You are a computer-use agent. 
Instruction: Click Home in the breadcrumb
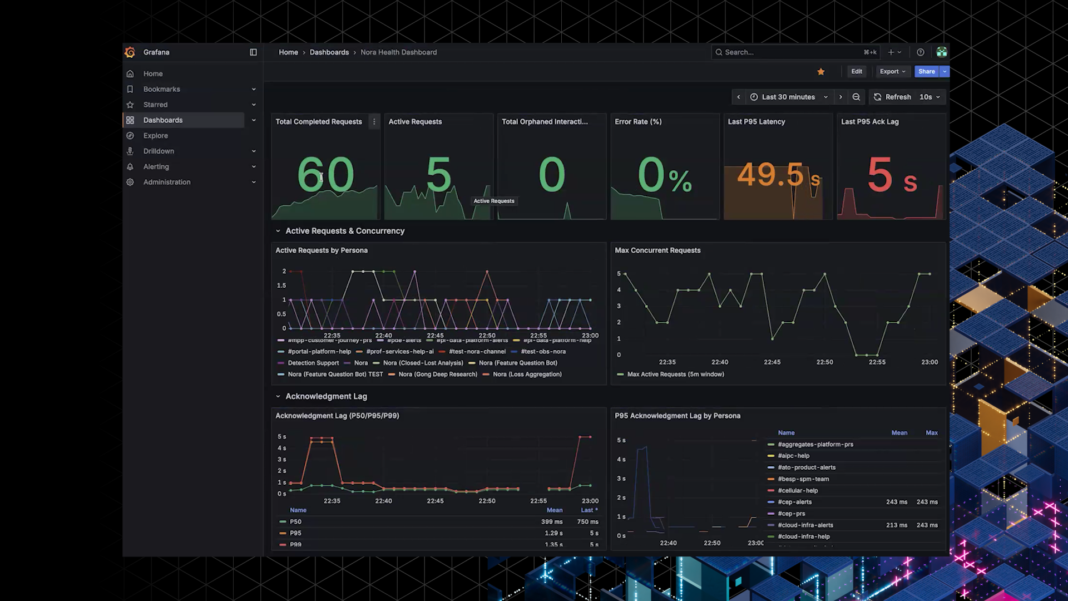[288, 52]
